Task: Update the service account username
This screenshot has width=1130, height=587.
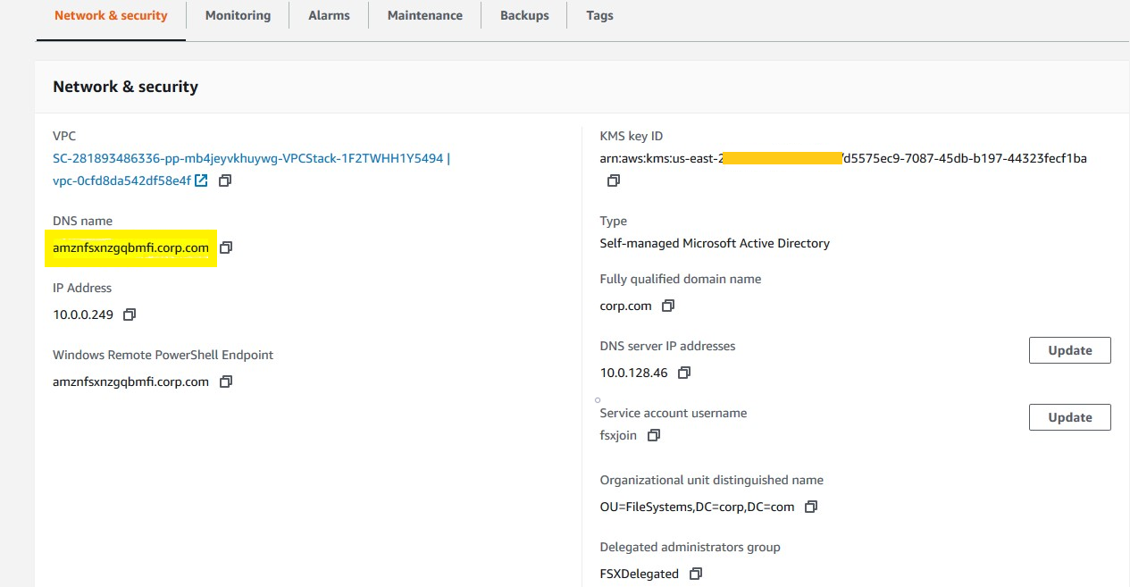Action: pos(1069,416)
